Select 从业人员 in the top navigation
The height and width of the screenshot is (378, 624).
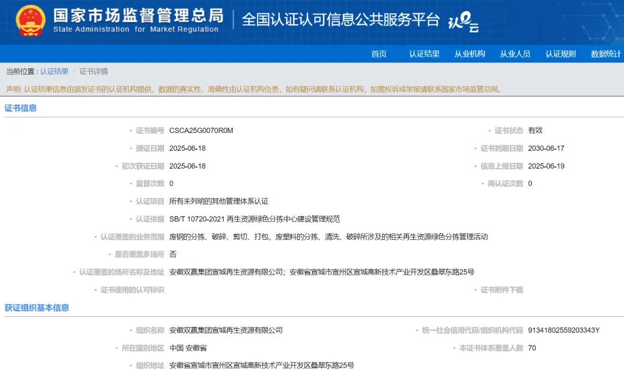tap(515, 54)
